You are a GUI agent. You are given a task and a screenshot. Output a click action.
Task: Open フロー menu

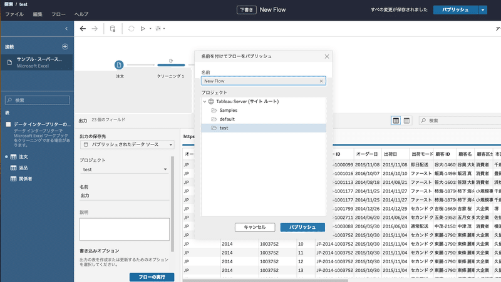click(x=58, y=14)
